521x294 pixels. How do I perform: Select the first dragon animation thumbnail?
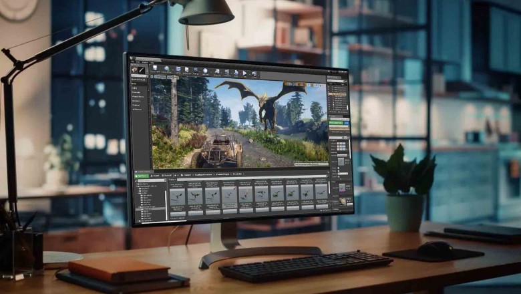coord(178,194)
